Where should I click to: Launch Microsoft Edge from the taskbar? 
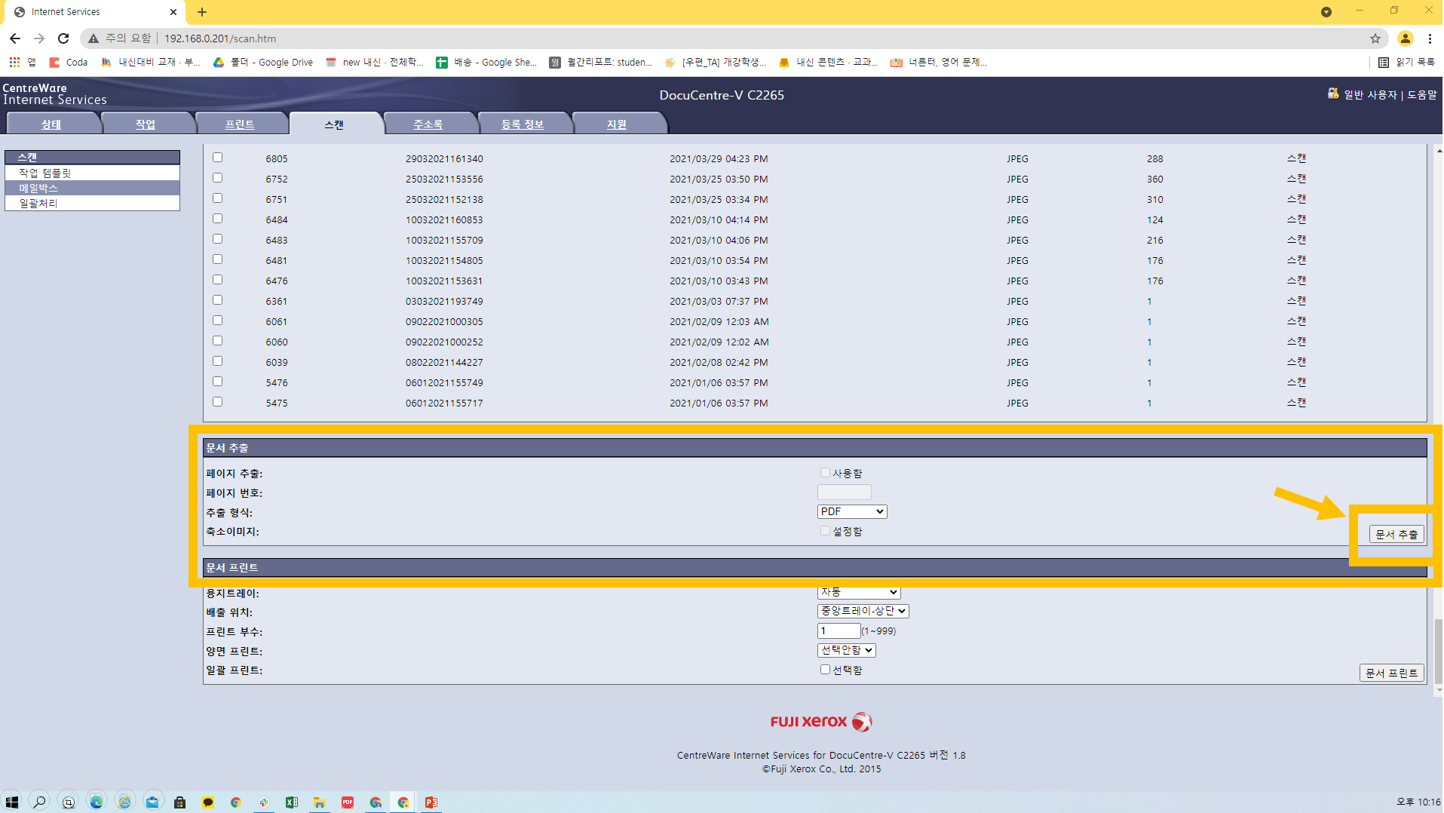tap(97, 802)
